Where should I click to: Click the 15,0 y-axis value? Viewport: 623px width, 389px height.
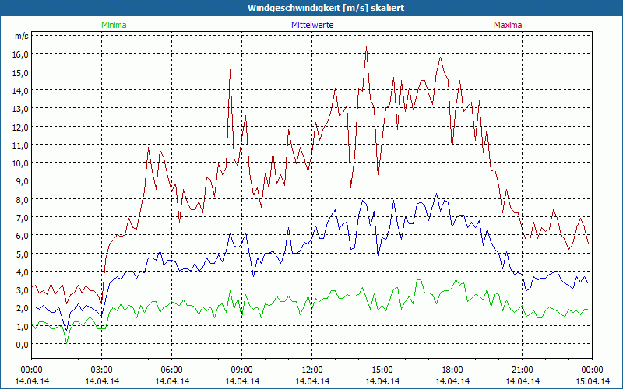pyautogui.click(x=22, y=72)
